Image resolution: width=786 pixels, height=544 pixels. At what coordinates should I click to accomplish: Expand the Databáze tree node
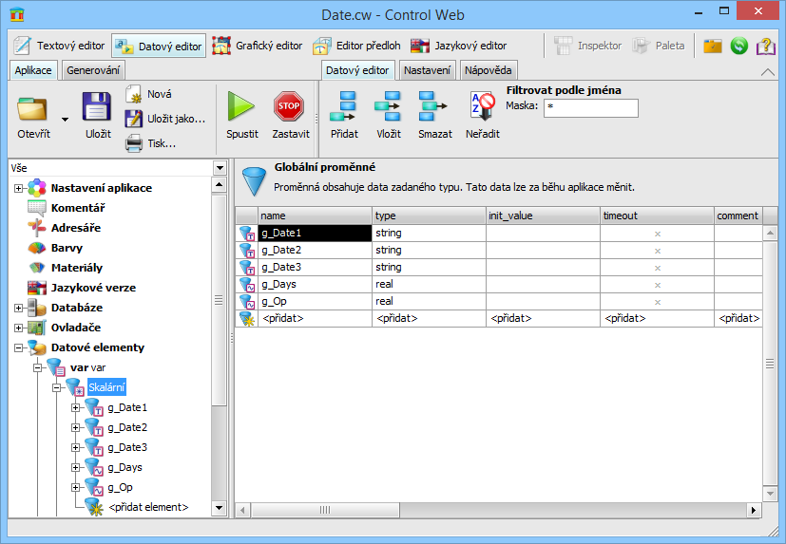18,308
